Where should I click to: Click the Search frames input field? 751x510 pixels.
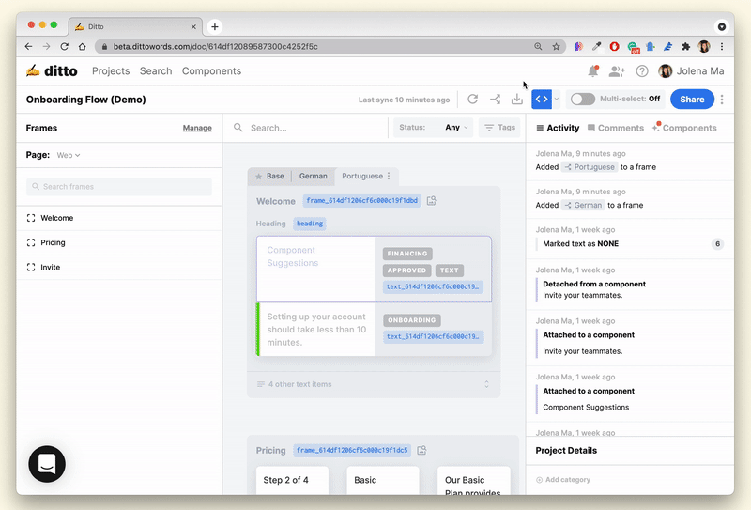[x=119, y=187]
